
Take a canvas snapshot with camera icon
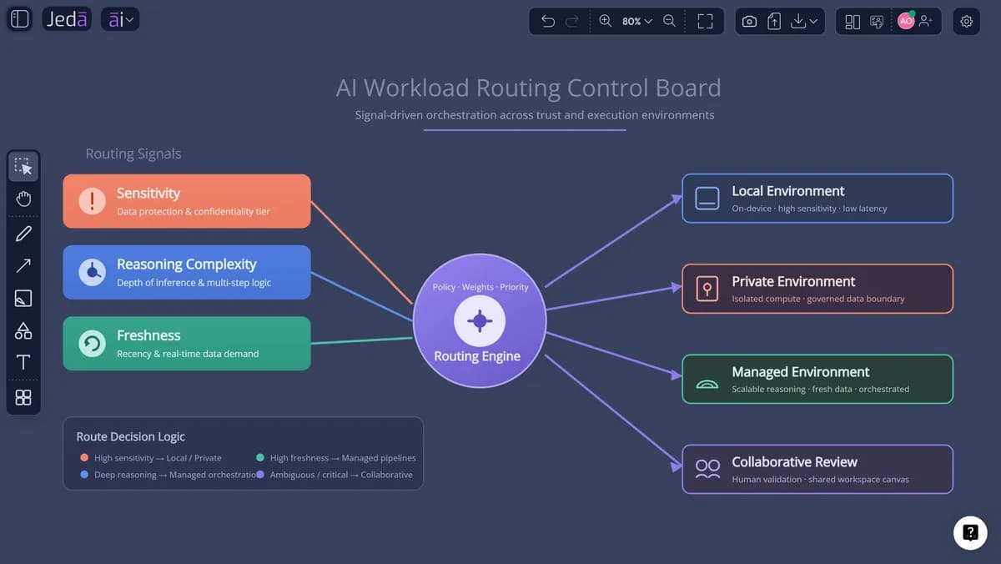pos(749,22)
